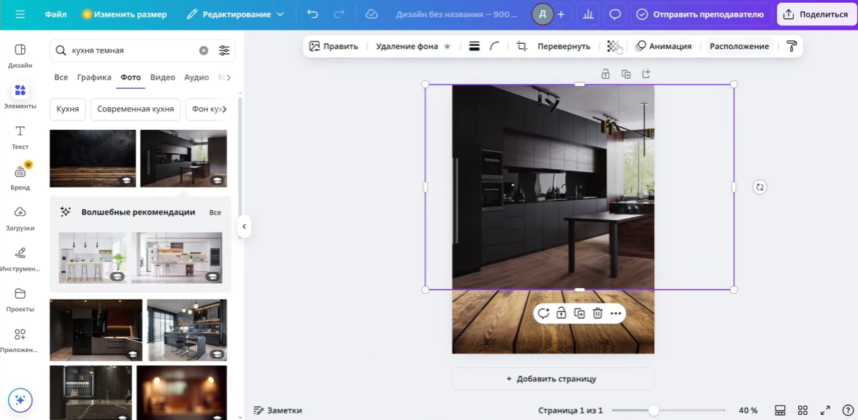The height and width of the screenshot is (420, 858).
Task: Click the Поделиться button
Action: (816, 14)
